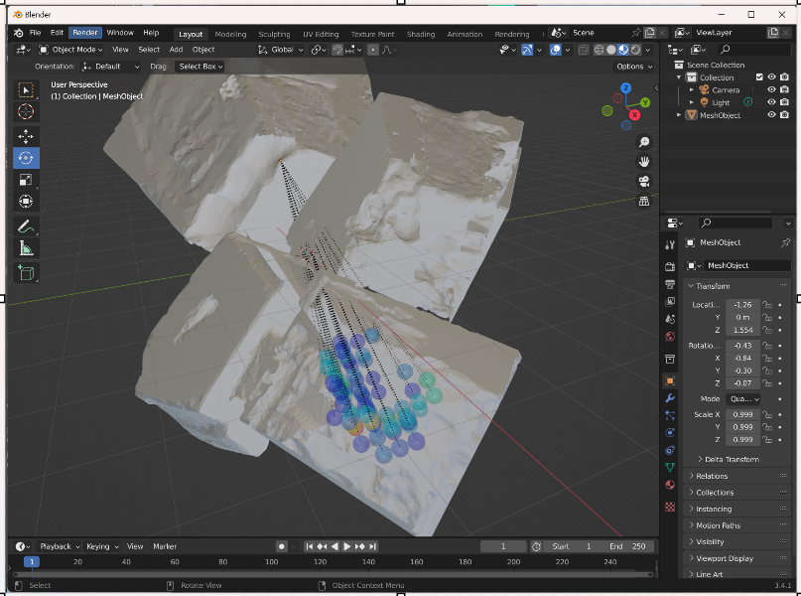Open the viewport Add menu

click(176, 50)
